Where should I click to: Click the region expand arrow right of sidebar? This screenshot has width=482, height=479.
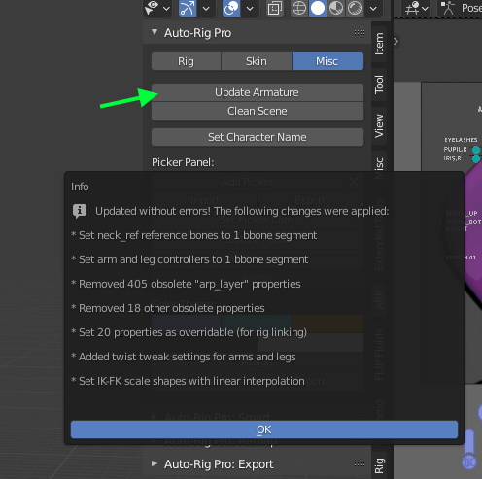point(396,42)
